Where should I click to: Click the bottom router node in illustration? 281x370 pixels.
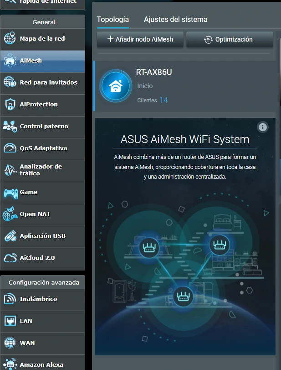point(183,296)
